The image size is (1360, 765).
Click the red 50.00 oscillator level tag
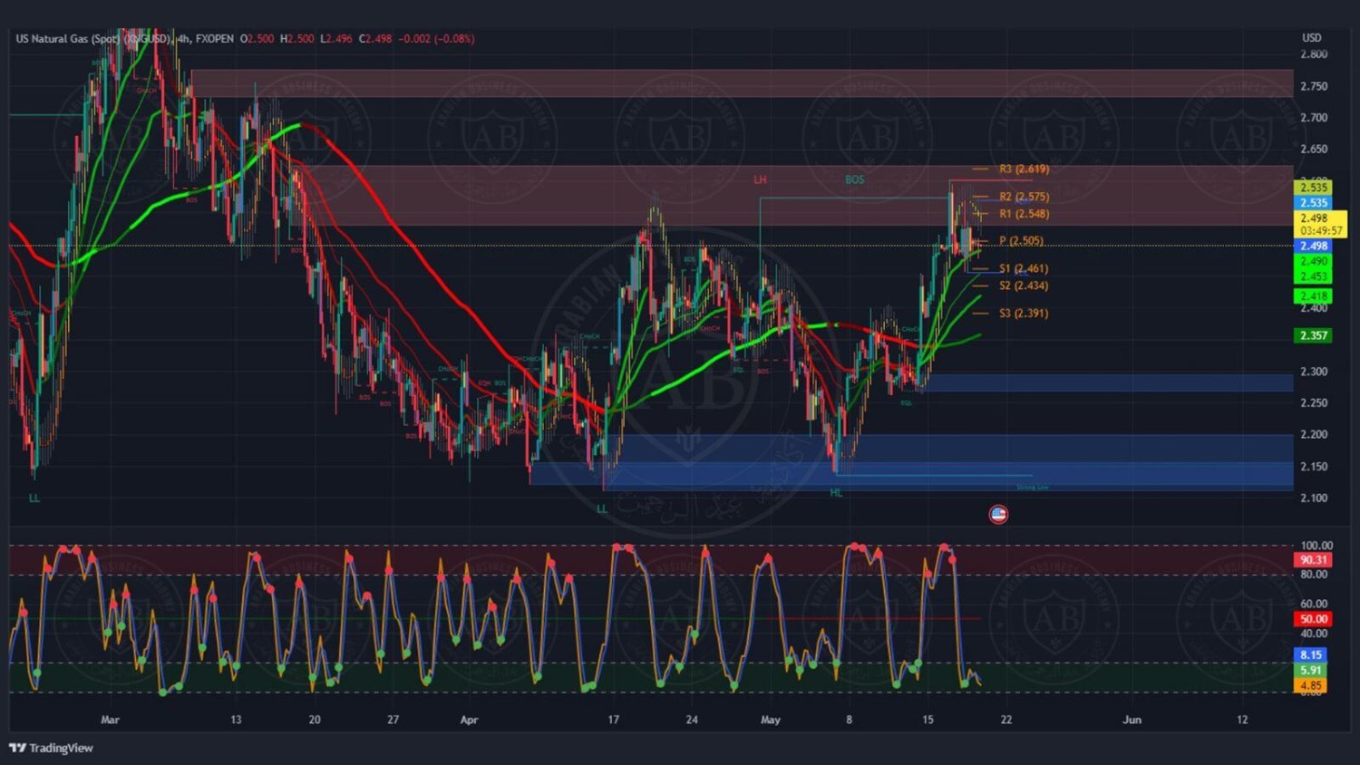tap(1312, 619)
